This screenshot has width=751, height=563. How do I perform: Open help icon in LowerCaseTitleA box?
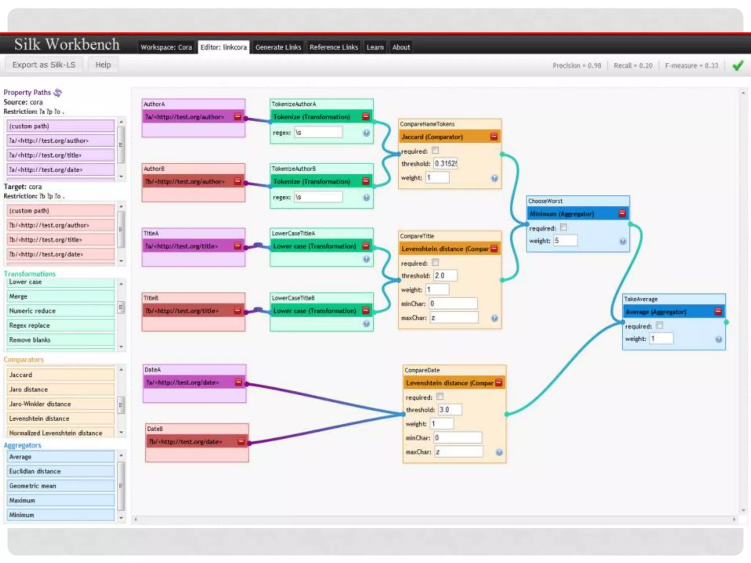[x=366, y=259]
